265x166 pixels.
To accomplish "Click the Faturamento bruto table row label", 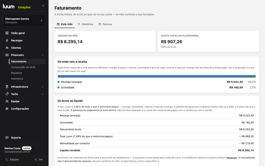I will [x=70, y=129].
